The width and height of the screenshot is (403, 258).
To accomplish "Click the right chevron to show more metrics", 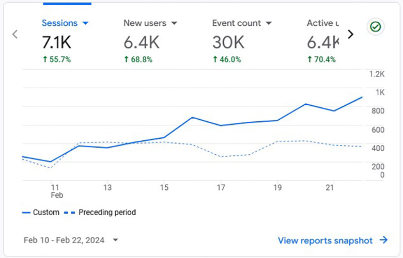I will click(x=351, y=34).
